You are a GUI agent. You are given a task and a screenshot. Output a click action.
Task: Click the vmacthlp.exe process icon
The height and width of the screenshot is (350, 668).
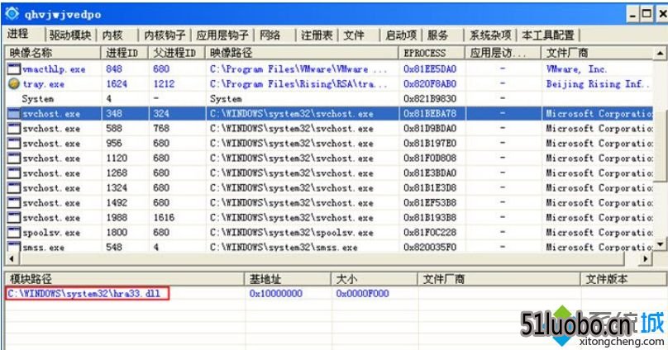point(14,69)
